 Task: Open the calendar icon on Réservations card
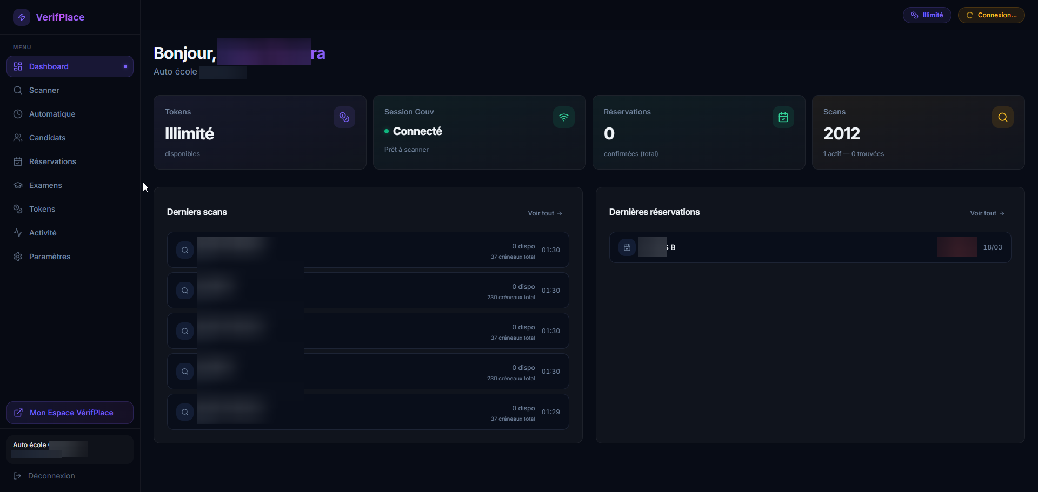[783, 117]
